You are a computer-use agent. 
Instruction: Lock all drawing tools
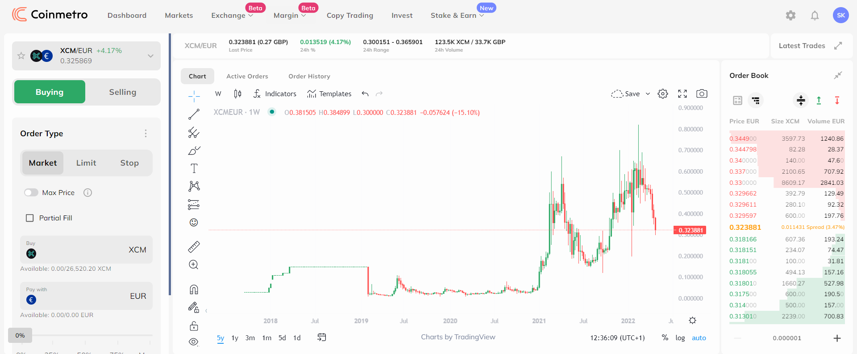point(194,326)
